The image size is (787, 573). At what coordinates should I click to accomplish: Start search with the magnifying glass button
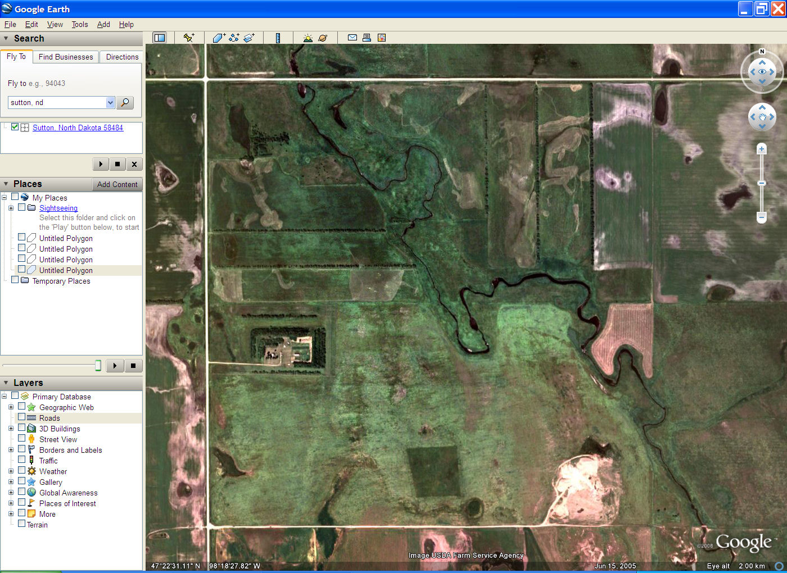(x=125, y=102)
